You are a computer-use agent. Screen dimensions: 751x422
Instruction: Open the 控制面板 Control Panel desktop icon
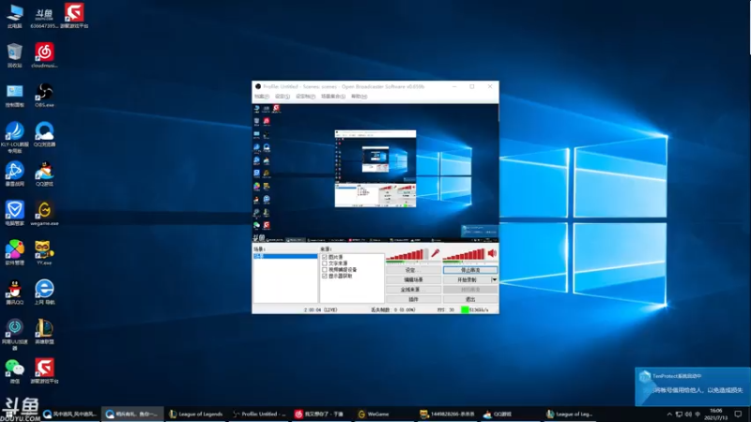[15, 95]
